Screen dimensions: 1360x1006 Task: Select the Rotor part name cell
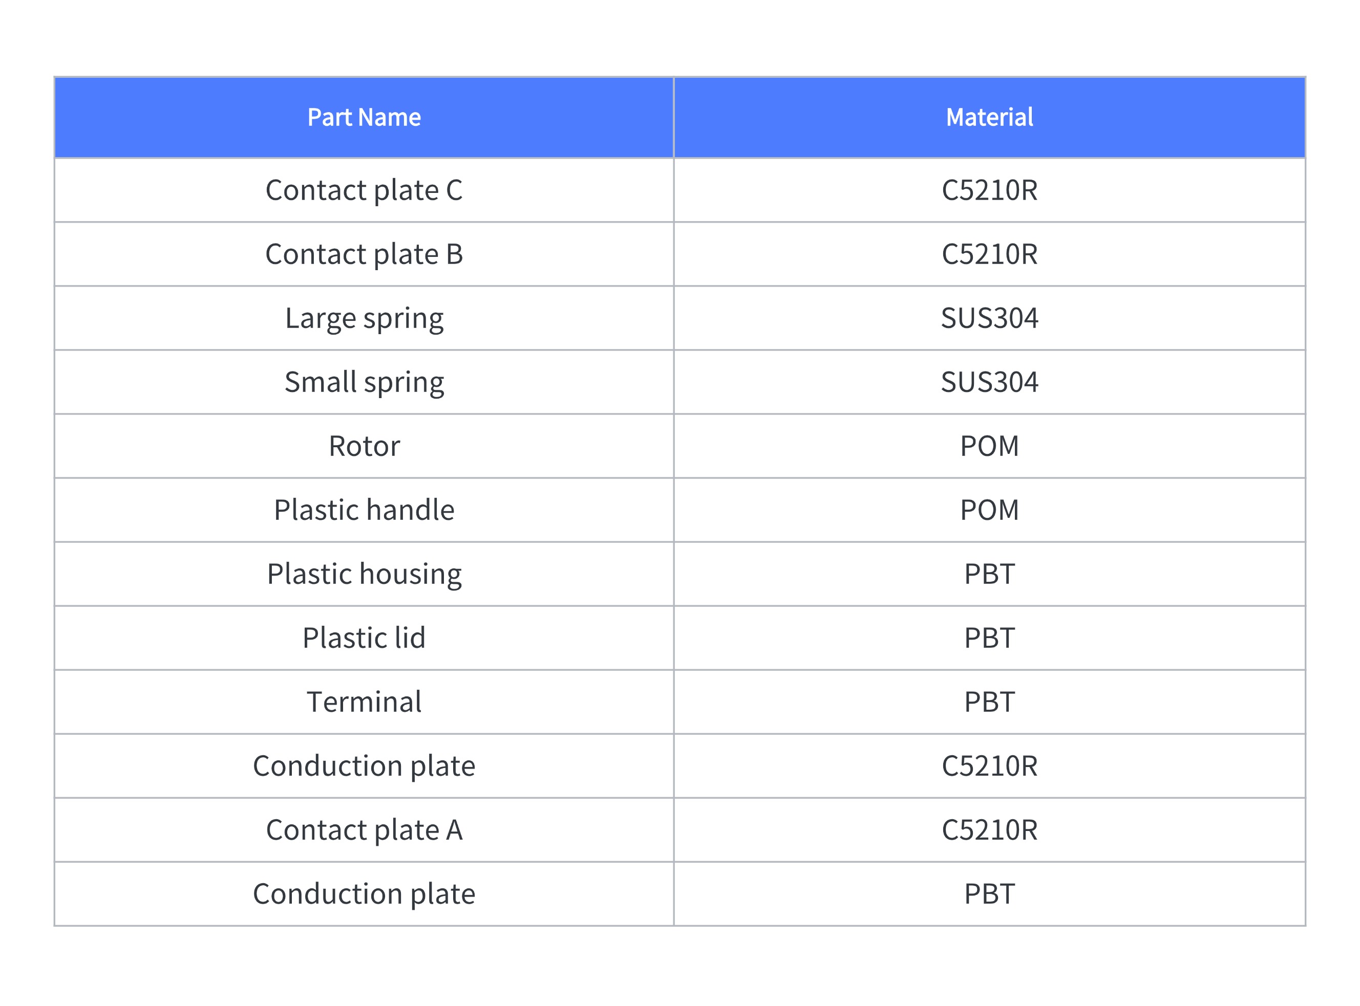364,446
